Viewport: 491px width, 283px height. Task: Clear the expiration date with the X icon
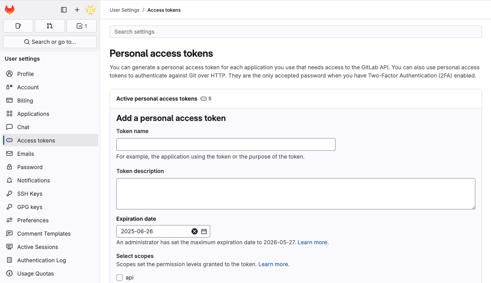[195, 231]
